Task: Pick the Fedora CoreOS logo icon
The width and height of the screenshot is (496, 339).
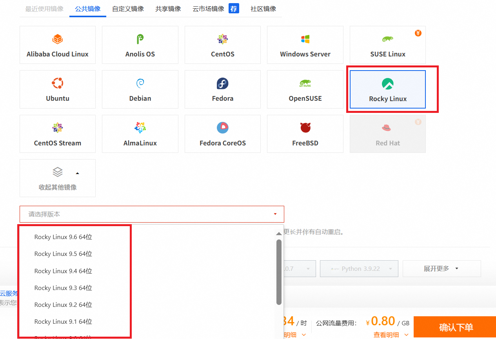Action: point(223,128)
